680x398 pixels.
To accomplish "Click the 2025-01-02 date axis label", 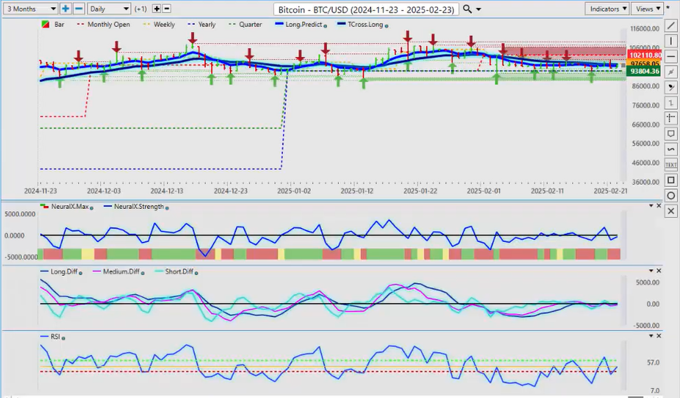I will pyautogui.click(x=293, y=191).
